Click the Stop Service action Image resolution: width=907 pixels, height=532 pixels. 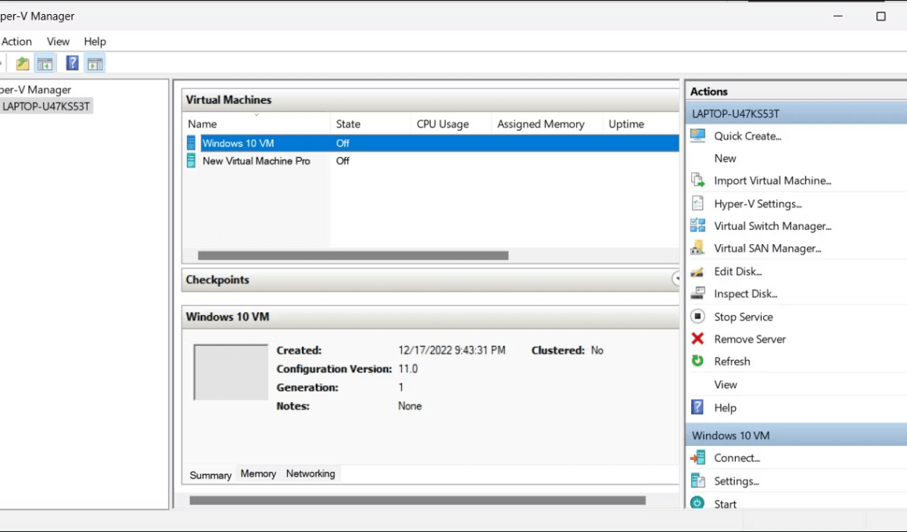point(744,317)
